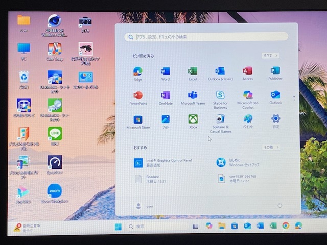Open その他 more recommendations
Viewport: 327px width, 245px height.
pyautogui.click(x=271, y=148)
